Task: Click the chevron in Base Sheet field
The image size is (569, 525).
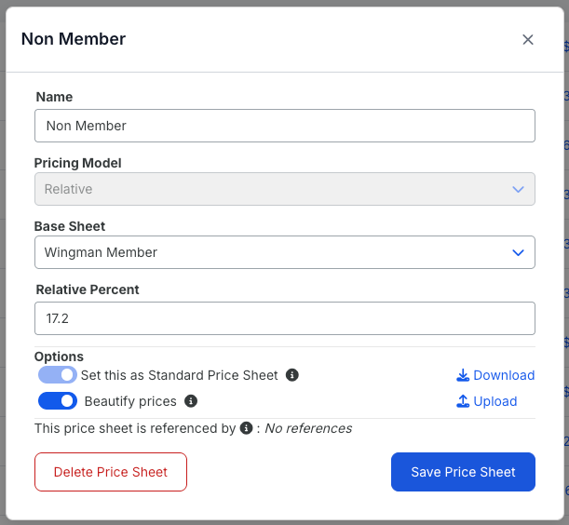Action: [x=518, y=252]
